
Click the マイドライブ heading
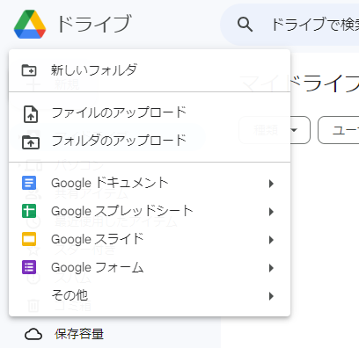[299, 83]
